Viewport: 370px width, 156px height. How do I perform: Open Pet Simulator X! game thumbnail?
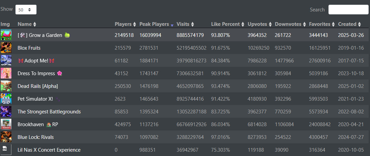(6, 99)
